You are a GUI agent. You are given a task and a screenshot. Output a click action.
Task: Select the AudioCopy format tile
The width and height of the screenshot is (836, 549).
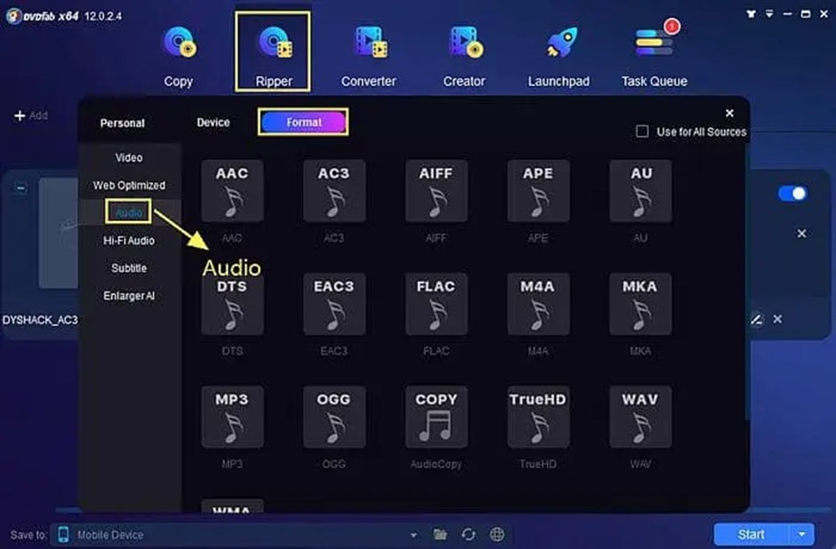point(436,417)
